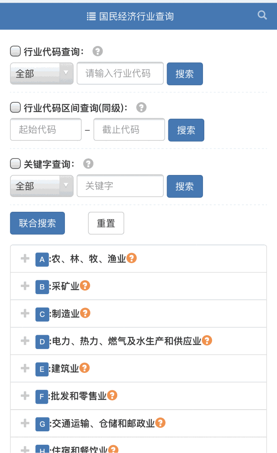Viewport: 277px width, 453px height.
Task: Open the 全部 dropdown for industry code
Action: coord(42,74)
